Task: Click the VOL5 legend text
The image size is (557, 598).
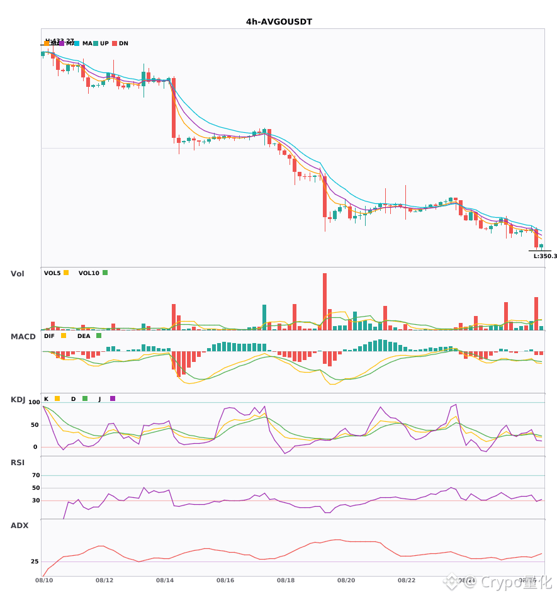Action: pos(52,273)
